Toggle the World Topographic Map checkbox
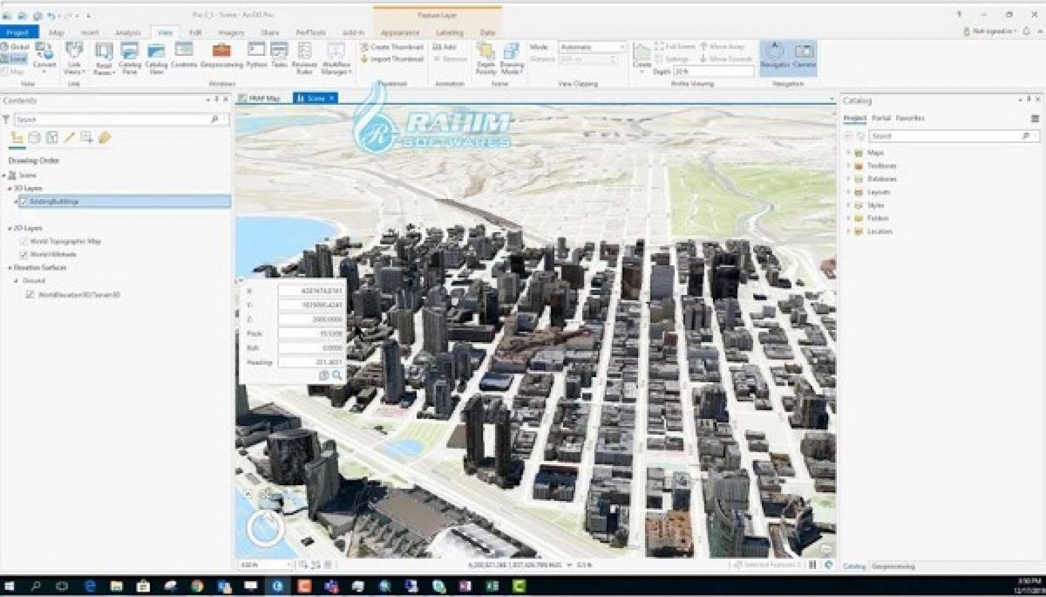Image resolution: width=1046 pixels, height=597 pixels. click(23, 241)
